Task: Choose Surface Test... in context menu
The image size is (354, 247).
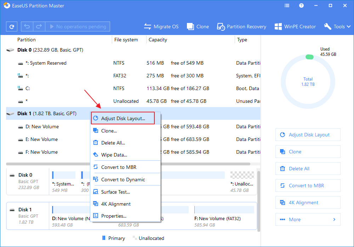Action: (x=126, y=192)
